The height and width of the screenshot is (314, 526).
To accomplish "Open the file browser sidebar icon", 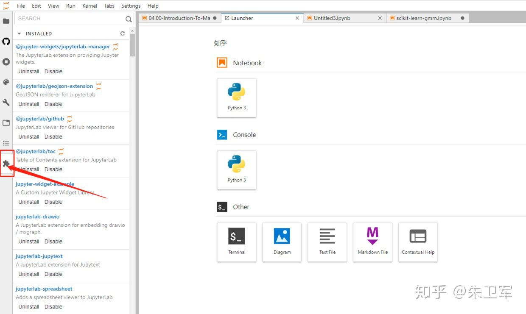I will (6, 21).
